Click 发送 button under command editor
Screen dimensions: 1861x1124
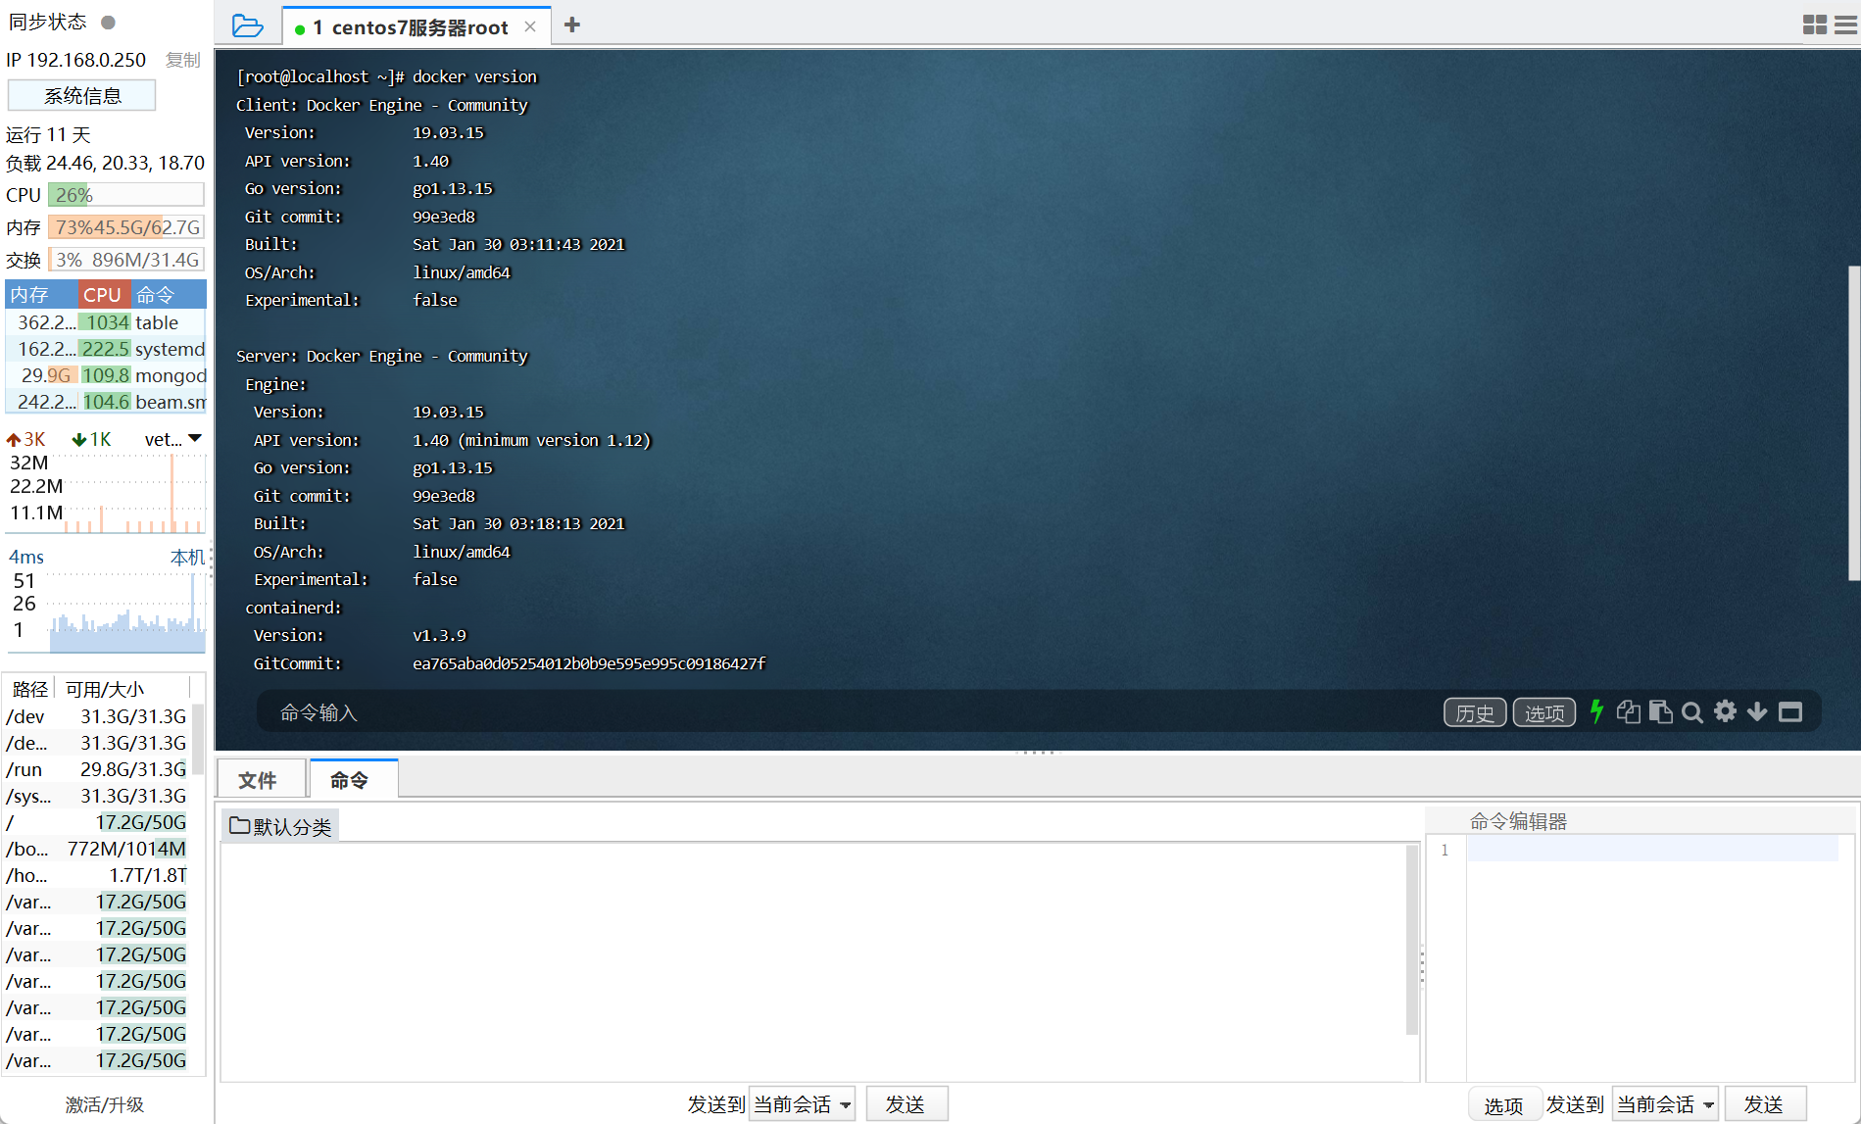pos(1764,1104)
